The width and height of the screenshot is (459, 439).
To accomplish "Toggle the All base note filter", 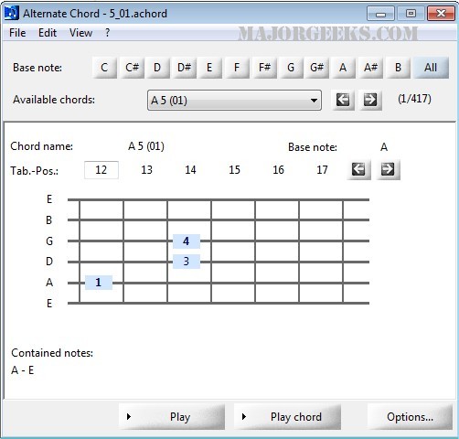I will pos(431,68).
